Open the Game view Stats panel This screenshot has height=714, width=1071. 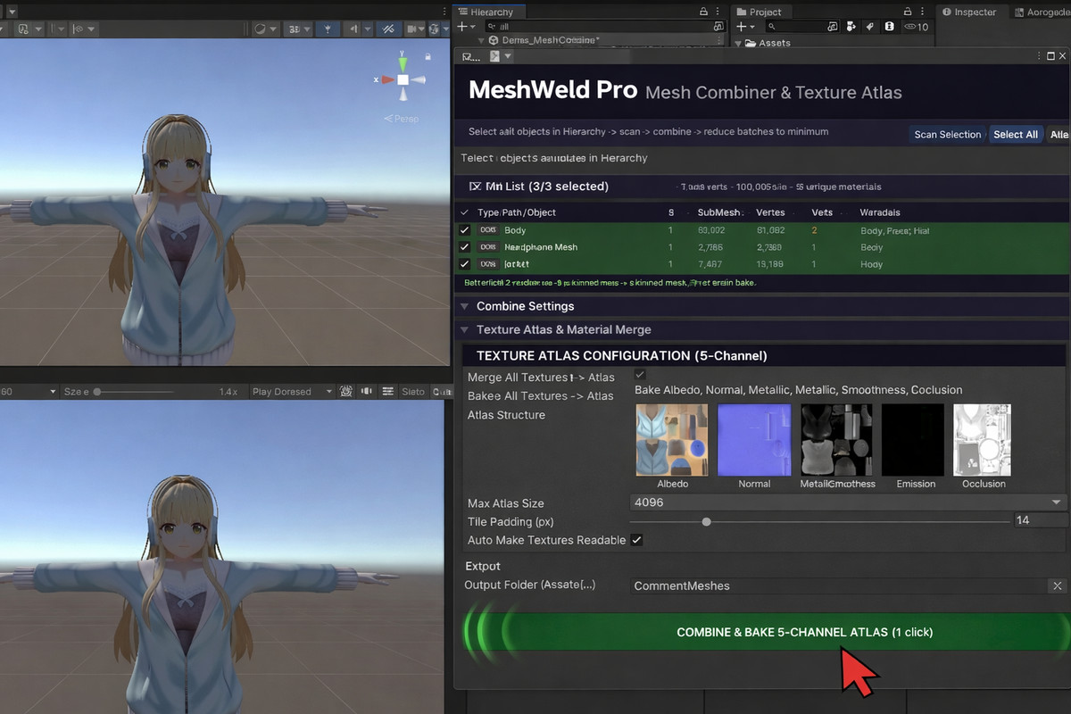(413, 391)
